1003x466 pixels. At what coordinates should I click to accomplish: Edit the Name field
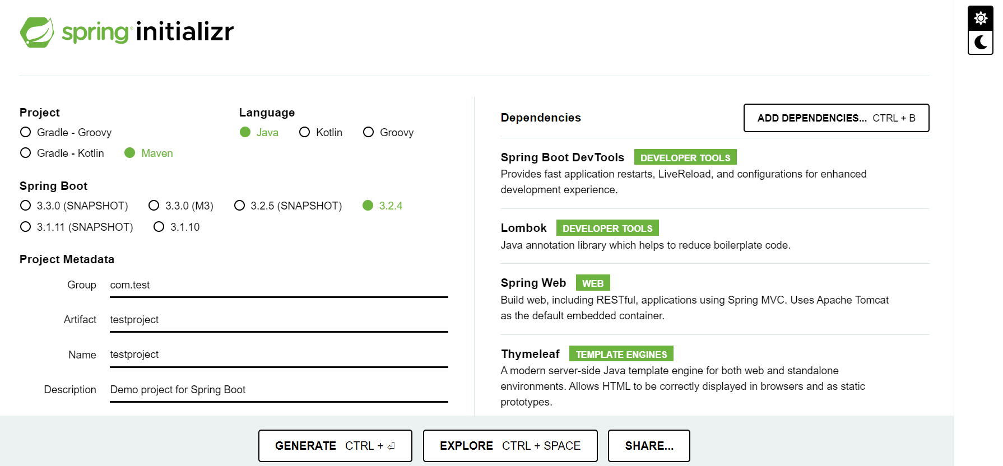coord(279,355)
